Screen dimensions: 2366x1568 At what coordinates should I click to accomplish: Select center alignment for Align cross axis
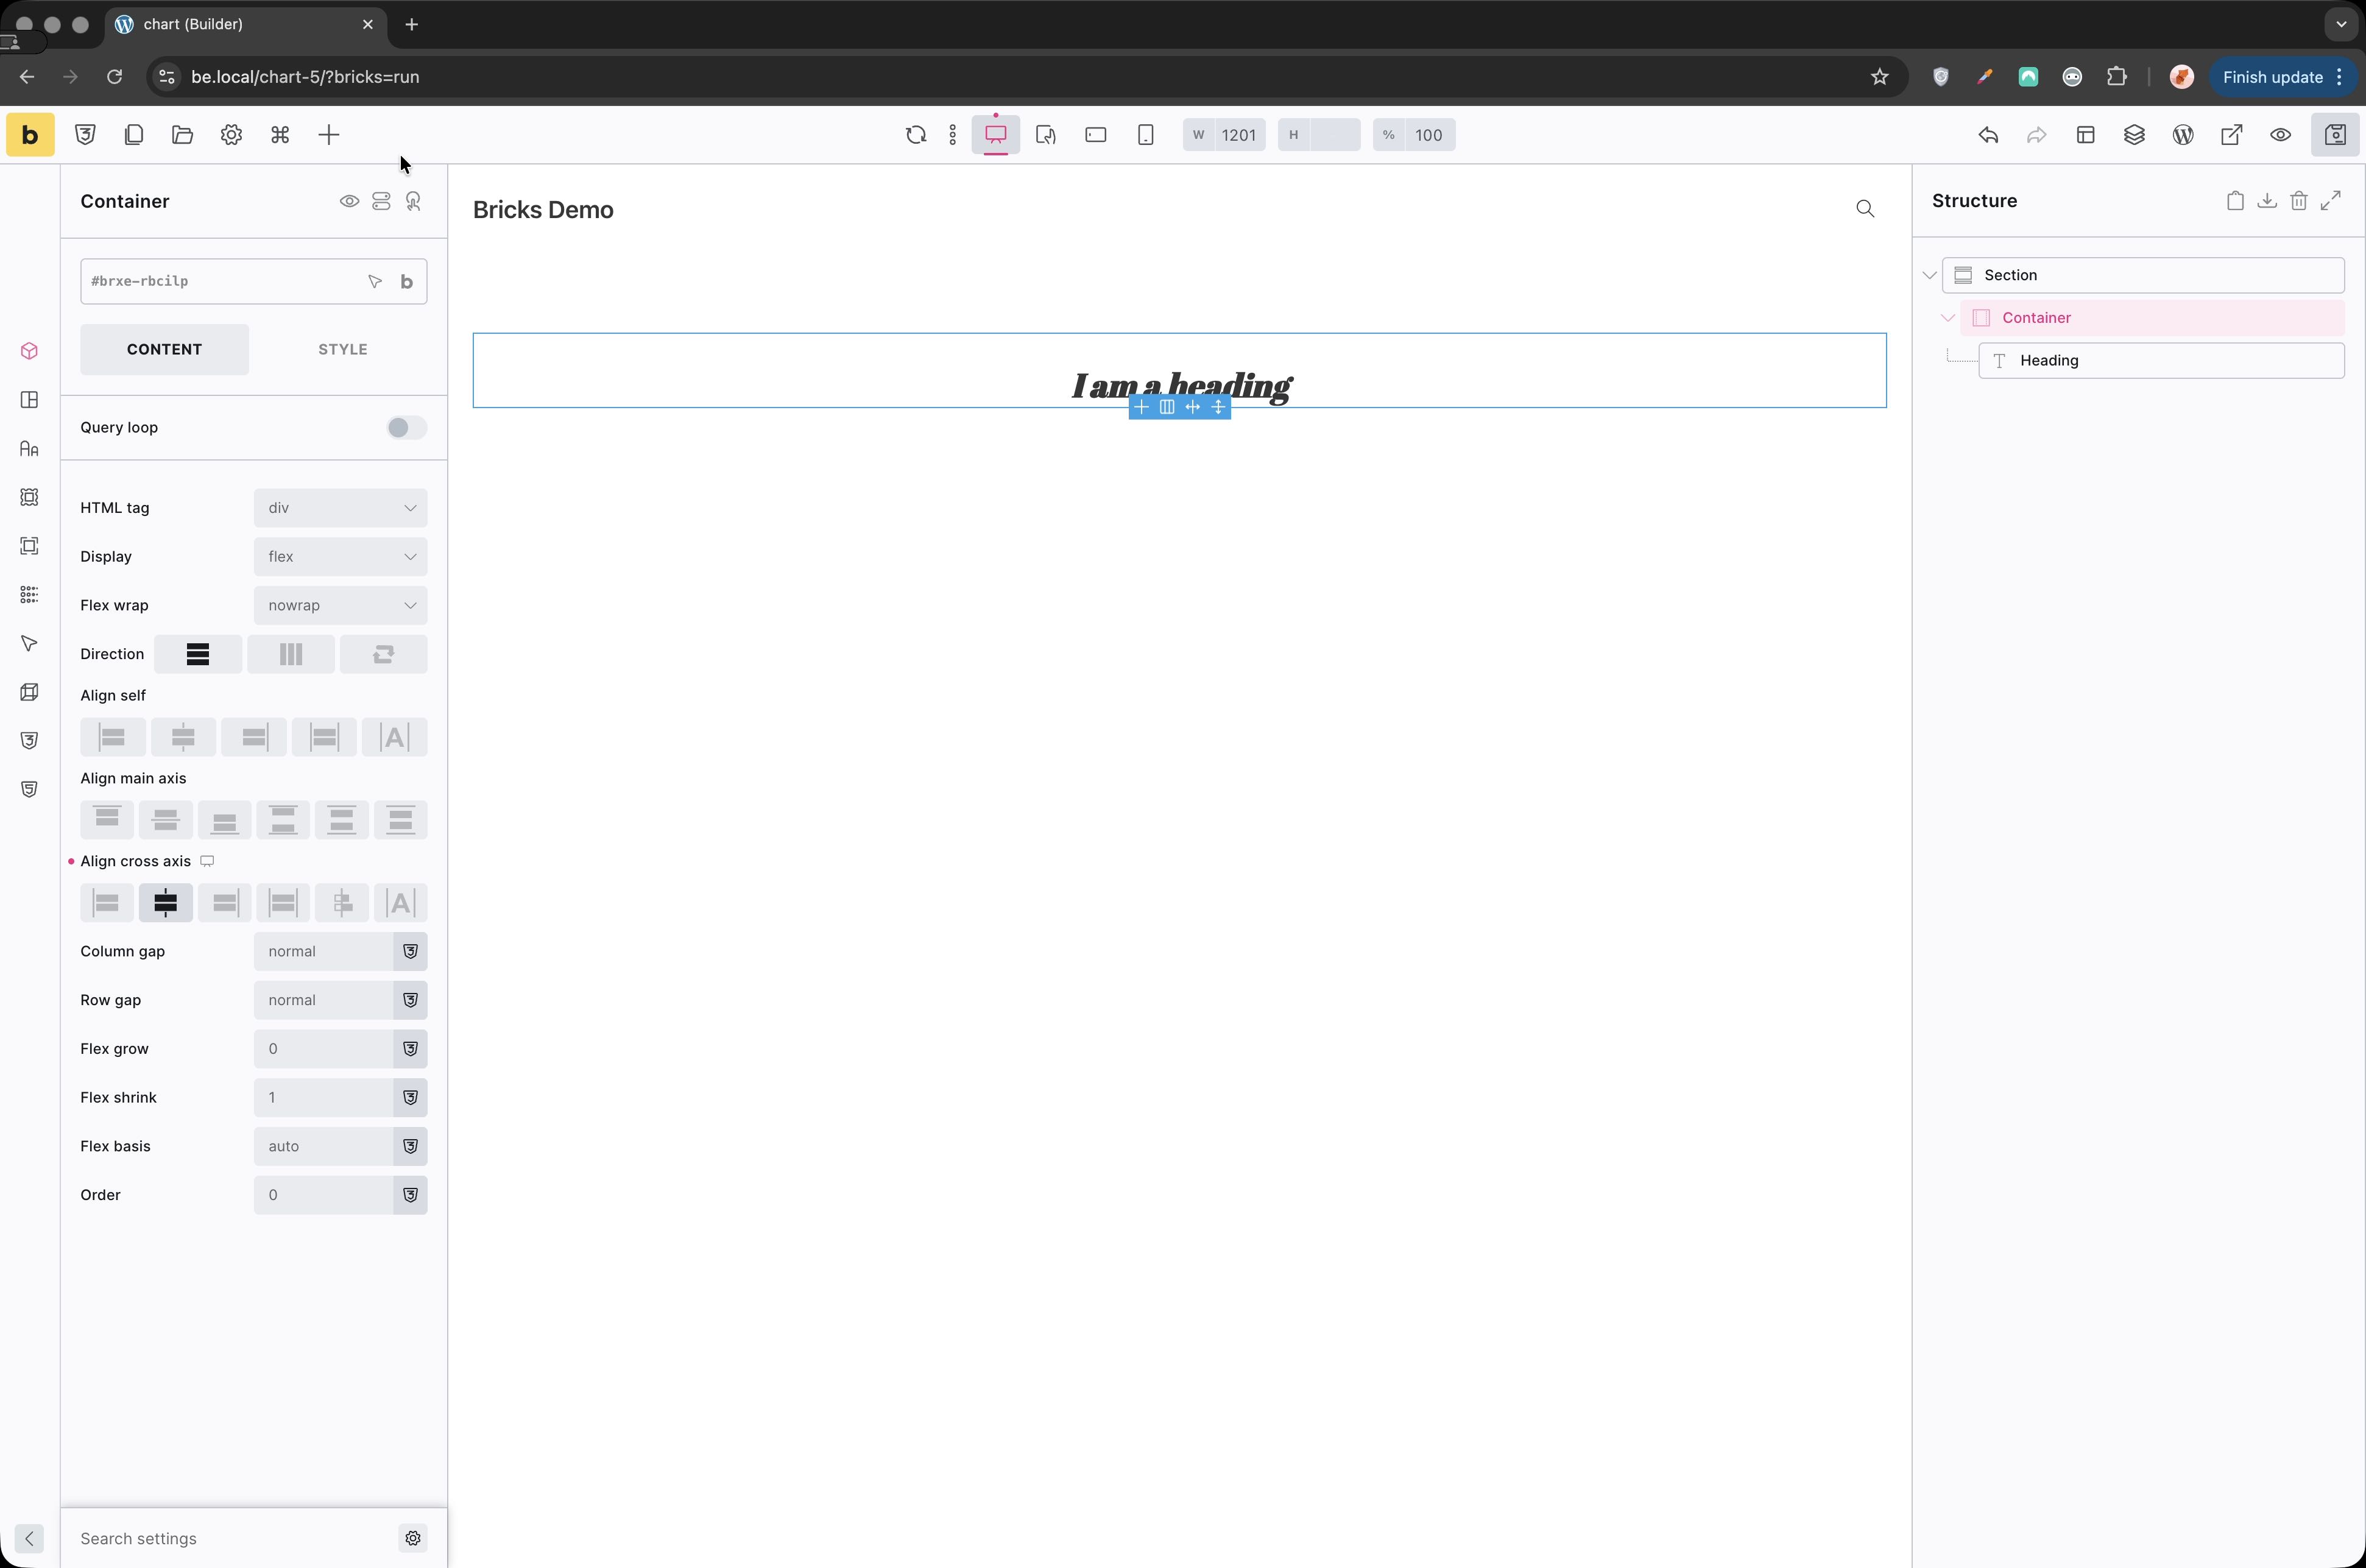click(166, 903)
